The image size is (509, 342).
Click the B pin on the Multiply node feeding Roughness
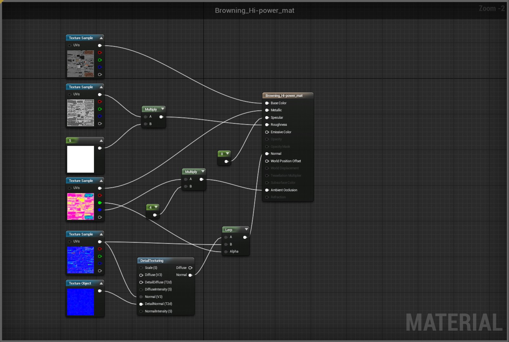point(145,124)
